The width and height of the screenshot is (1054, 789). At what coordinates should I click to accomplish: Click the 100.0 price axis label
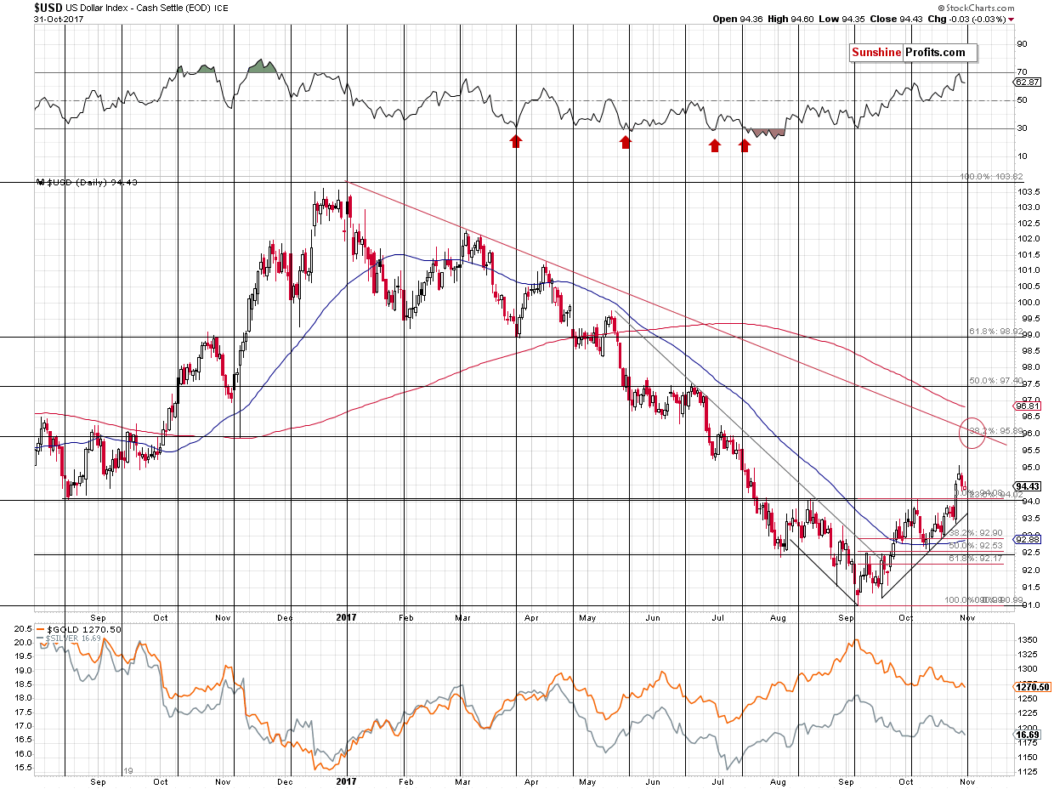pyautogui.click(x=1029, y=304)
